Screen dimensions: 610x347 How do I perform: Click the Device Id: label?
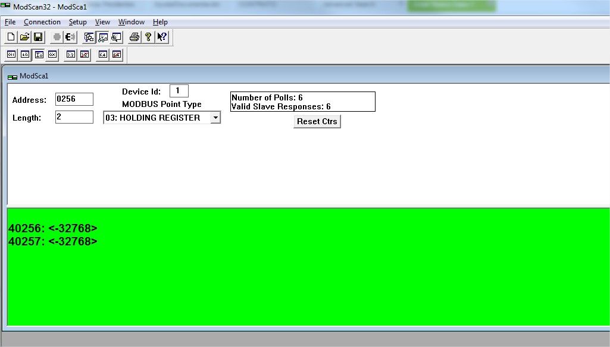click(141, 92)
